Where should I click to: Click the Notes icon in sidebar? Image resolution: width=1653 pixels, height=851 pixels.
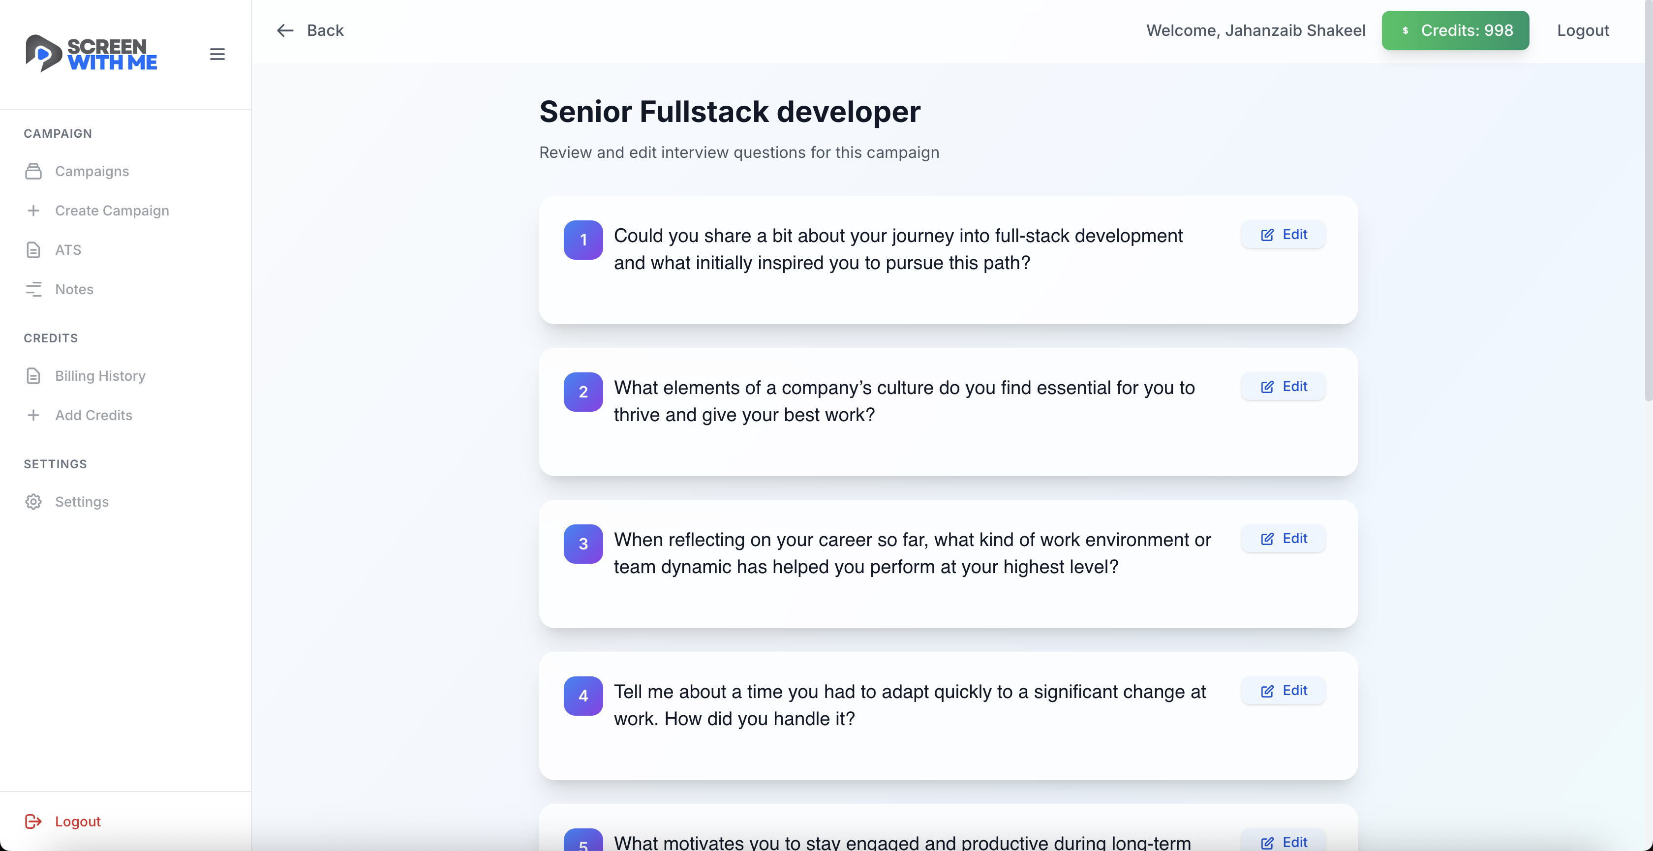pos(33,289)
